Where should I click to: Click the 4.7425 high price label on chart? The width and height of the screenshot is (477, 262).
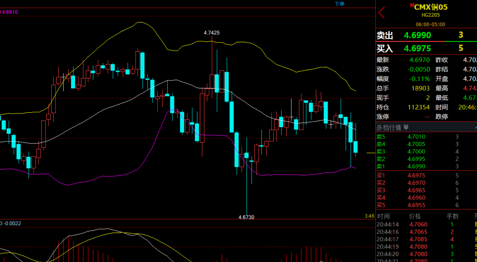coord(212,33)
